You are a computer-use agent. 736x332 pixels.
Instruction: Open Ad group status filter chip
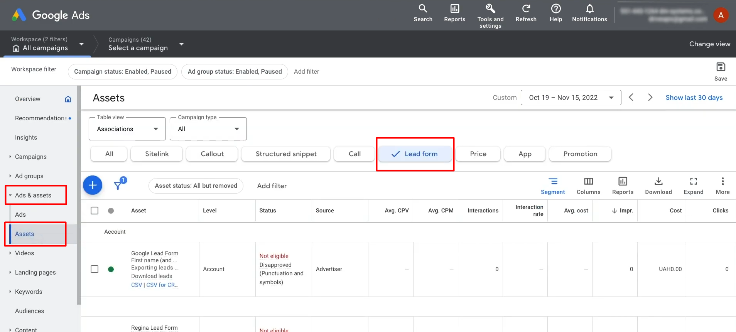235,71
